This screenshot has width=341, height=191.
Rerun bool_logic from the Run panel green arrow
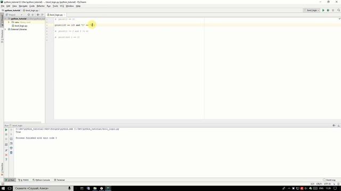tap(6, 129)
